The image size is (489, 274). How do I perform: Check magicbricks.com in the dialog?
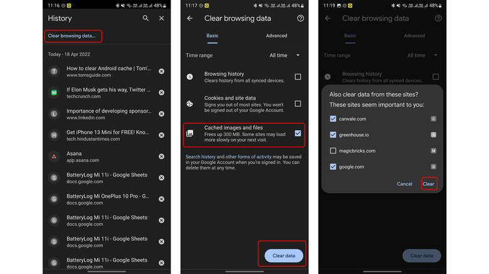333,151
